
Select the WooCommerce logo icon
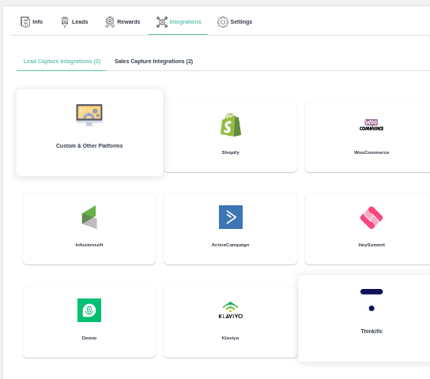[372, 125]
